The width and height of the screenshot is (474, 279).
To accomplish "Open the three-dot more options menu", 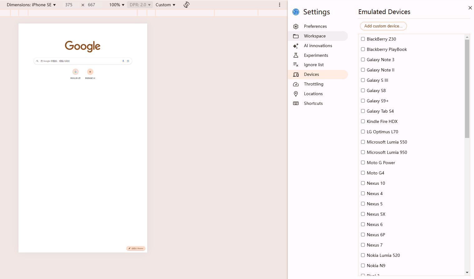I will click(x=280, y=5).
